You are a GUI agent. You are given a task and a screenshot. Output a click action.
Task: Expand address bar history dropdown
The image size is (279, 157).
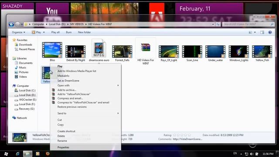(213, 24)
